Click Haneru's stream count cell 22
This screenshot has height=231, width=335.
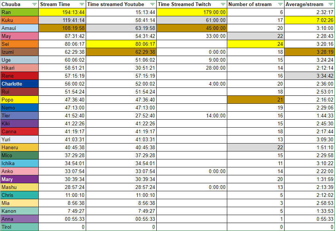[x=256, y=147]
